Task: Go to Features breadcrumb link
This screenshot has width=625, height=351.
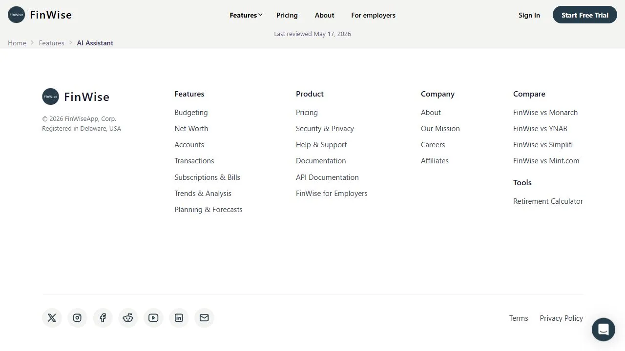Action: point(52,43)
